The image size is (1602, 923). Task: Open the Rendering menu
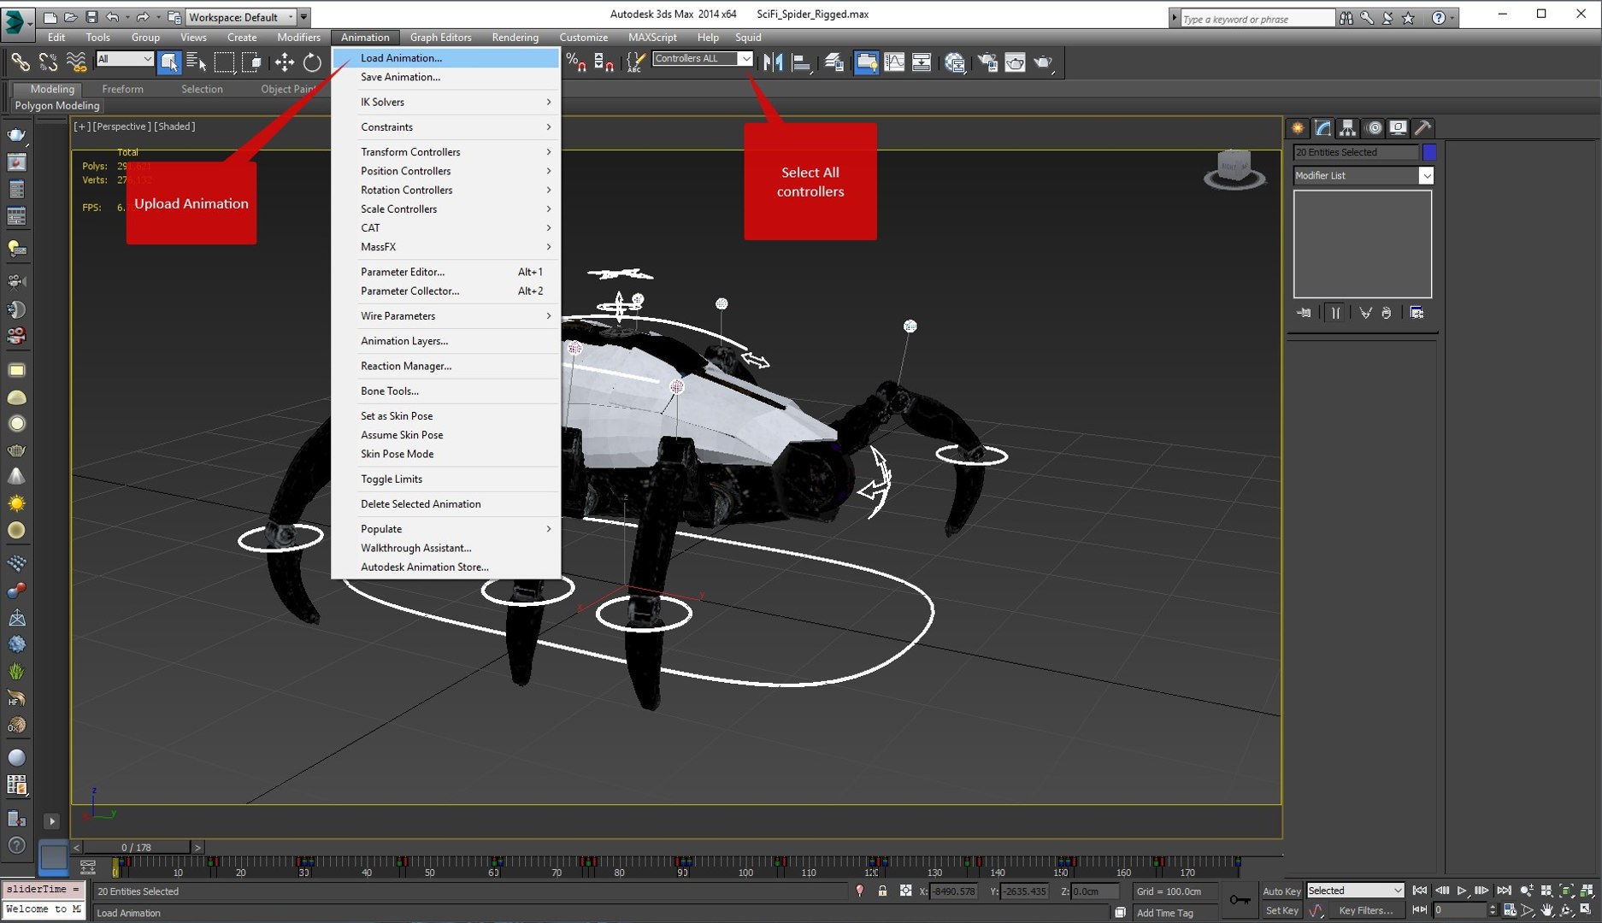pyautogui.click(x=515, y=37)
